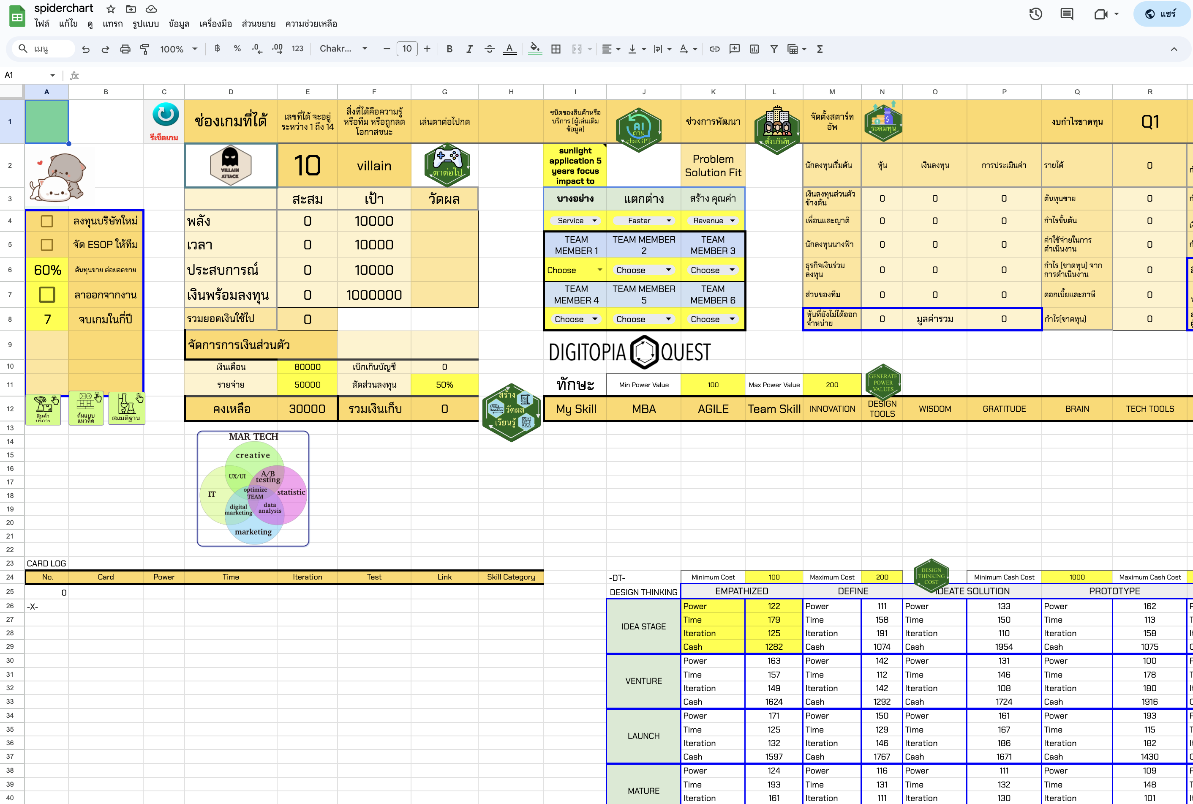Click the font size field showing 10
The height and width of the screenshot is (804, 1193).
(407, 49)
